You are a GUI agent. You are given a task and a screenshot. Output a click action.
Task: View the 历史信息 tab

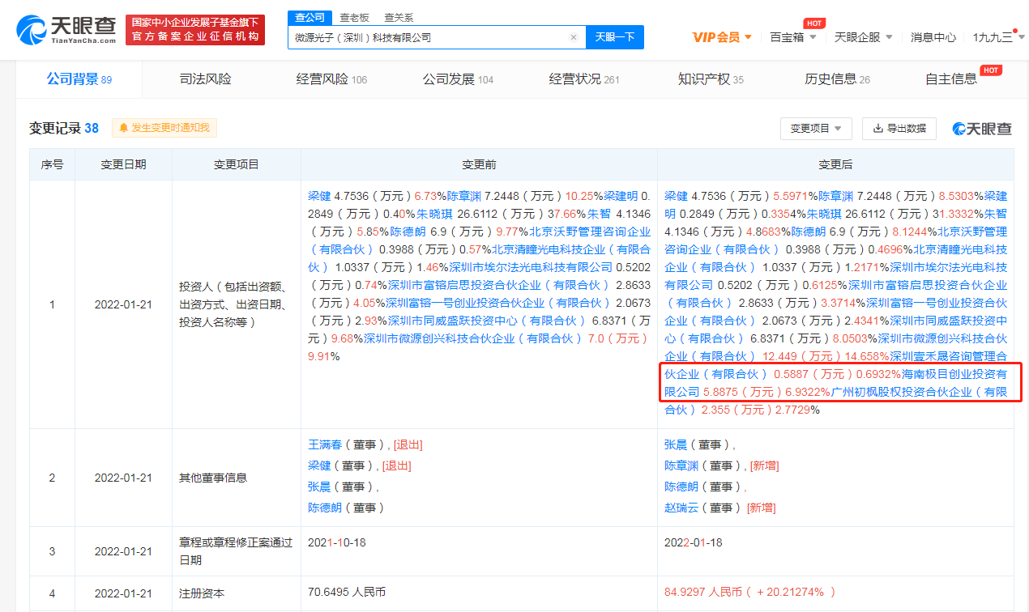837,79
